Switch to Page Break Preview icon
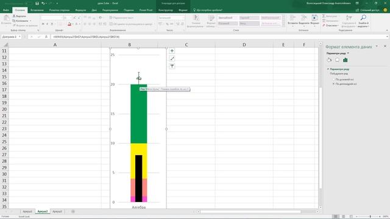 351,217
